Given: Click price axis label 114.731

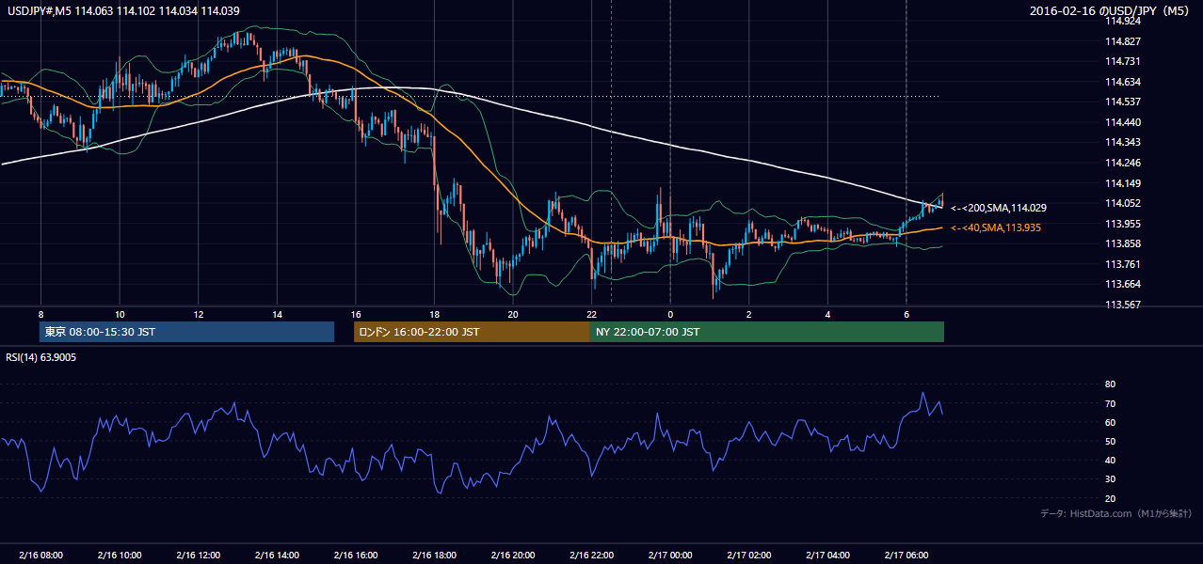Looking at the screenshot, I should pos(1122,61).
